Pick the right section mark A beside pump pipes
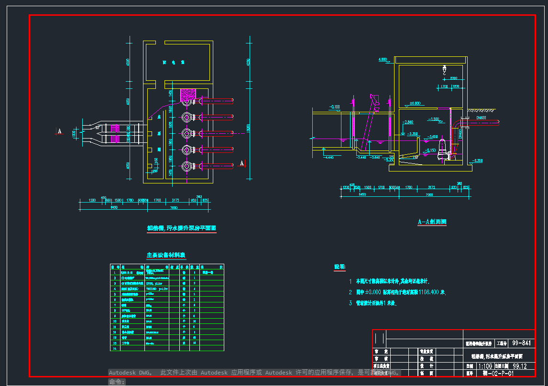 coord(241,163)
